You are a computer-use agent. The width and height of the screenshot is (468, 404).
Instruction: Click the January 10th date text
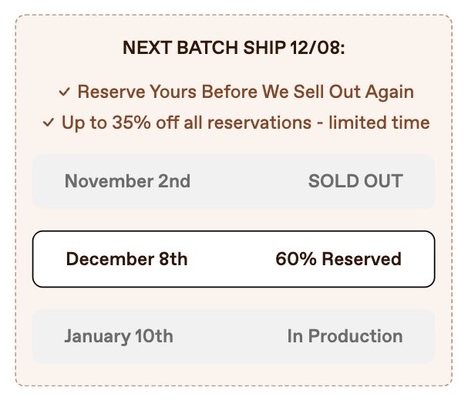pyautogui.click(x=119, y=337)
